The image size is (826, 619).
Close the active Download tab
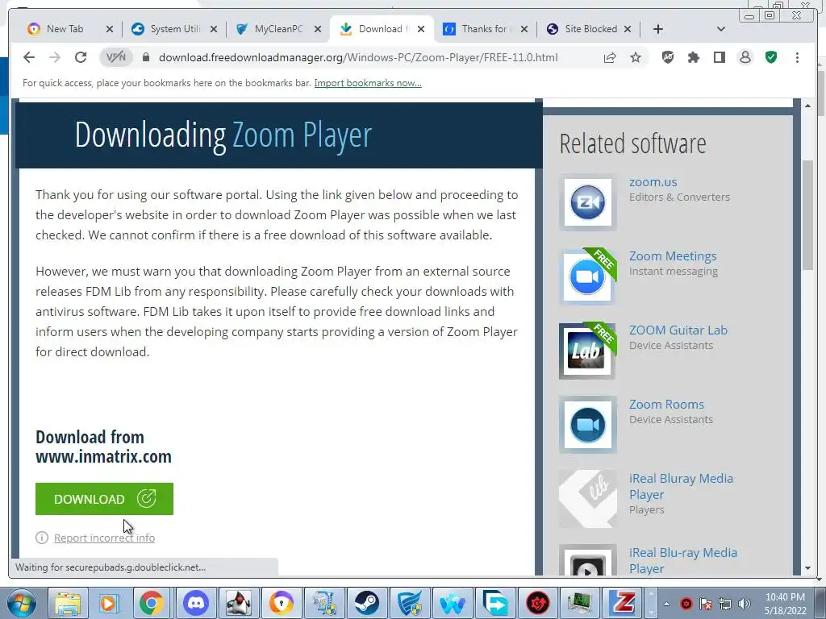[x=421, y=29]
